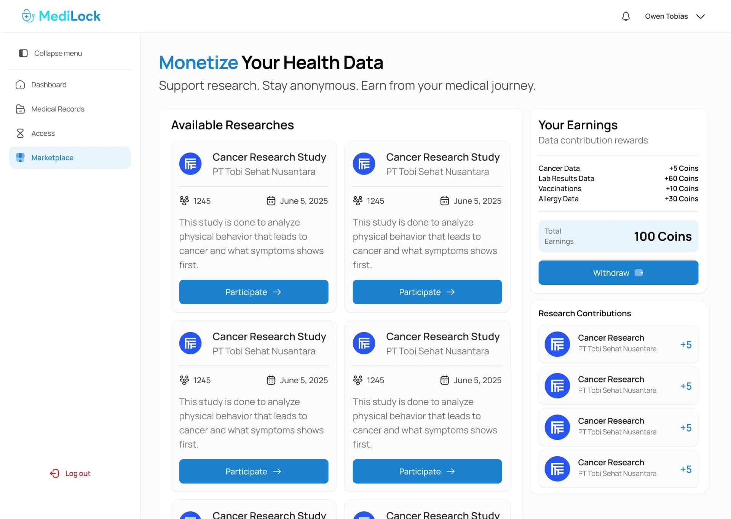Click the Medical Records folder icon
The width and height of the screenshot is (731, 519).
pos(20,109)
